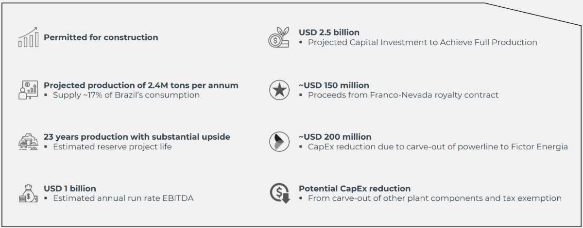Screen dimensions: 583x228
Task: Click the Fictor Energia powerline carve-out bullet
Action: click(x=437, y=147)
